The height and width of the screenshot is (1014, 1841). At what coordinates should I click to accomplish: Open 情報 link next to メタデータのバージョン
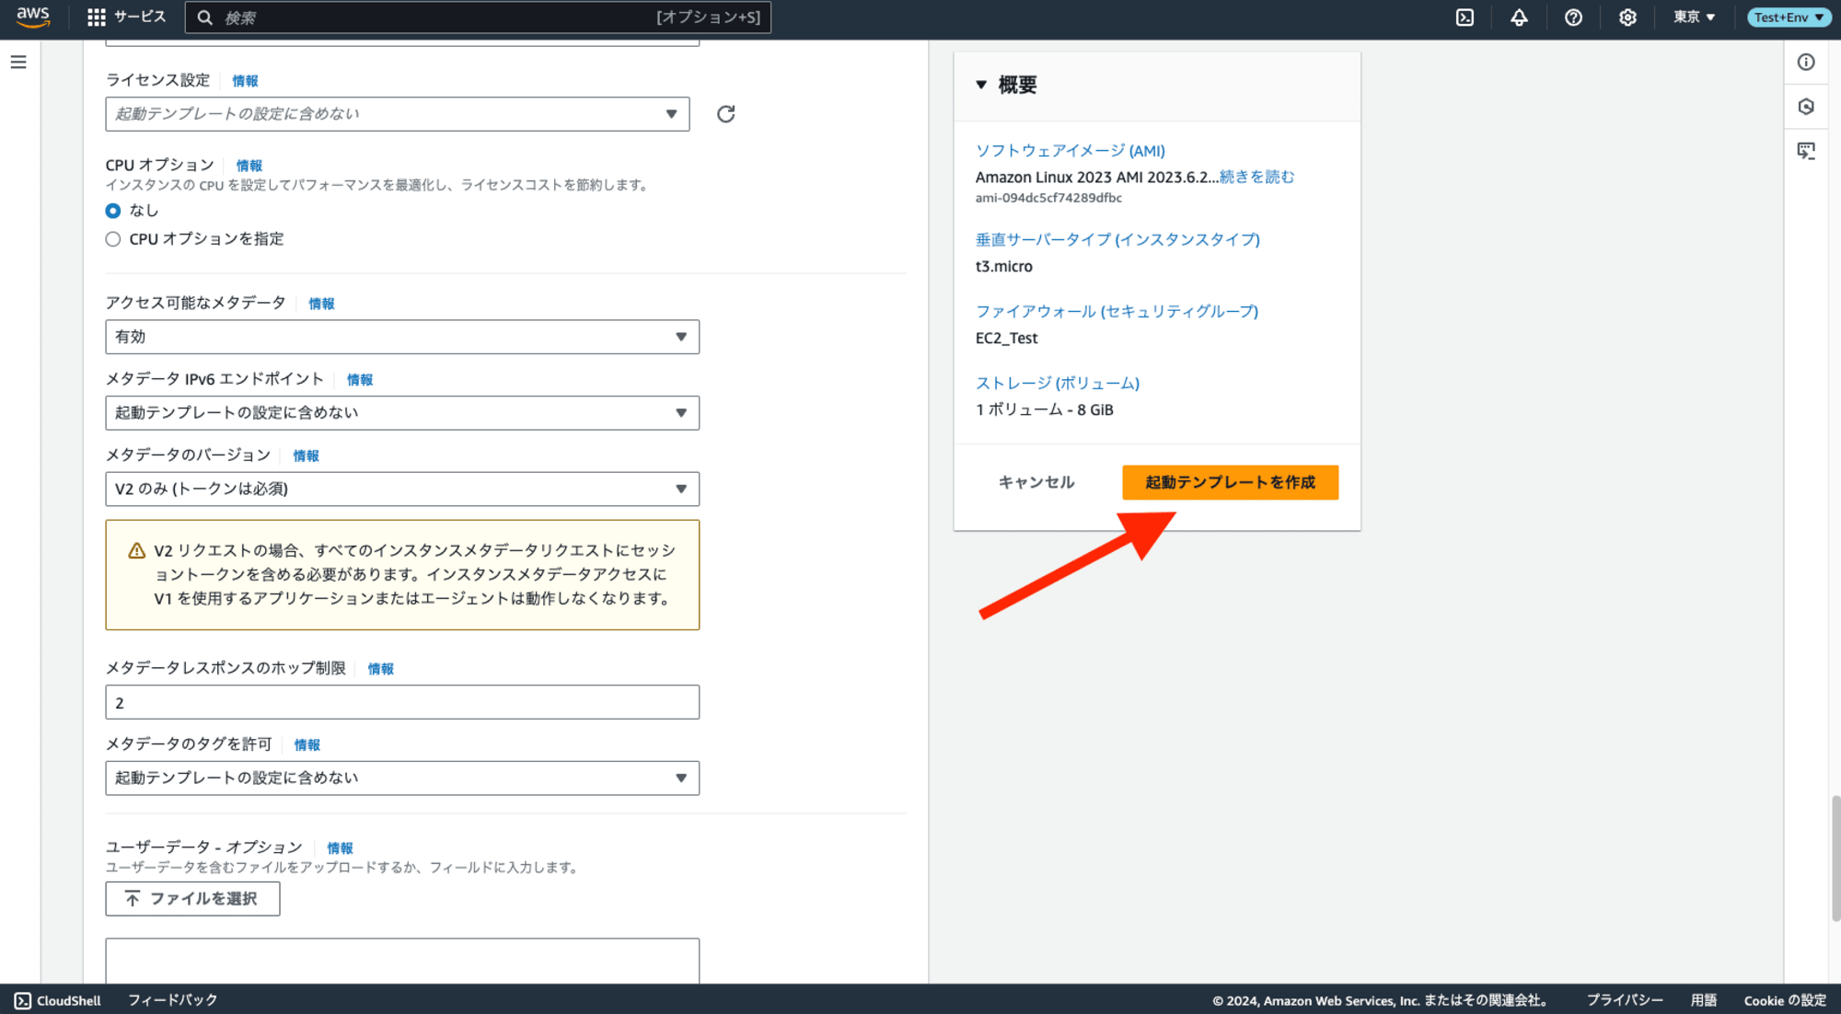(x=306, y=456)
